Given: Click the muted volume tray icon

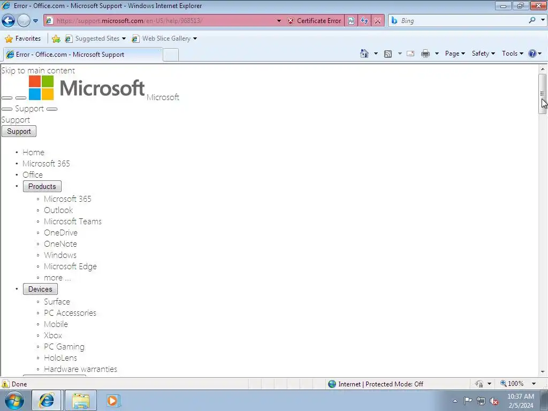Looking at the screenshot, I should tap(494, 401).
